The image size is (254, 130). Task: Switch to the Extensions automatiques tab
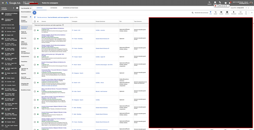tap(70, 8)
